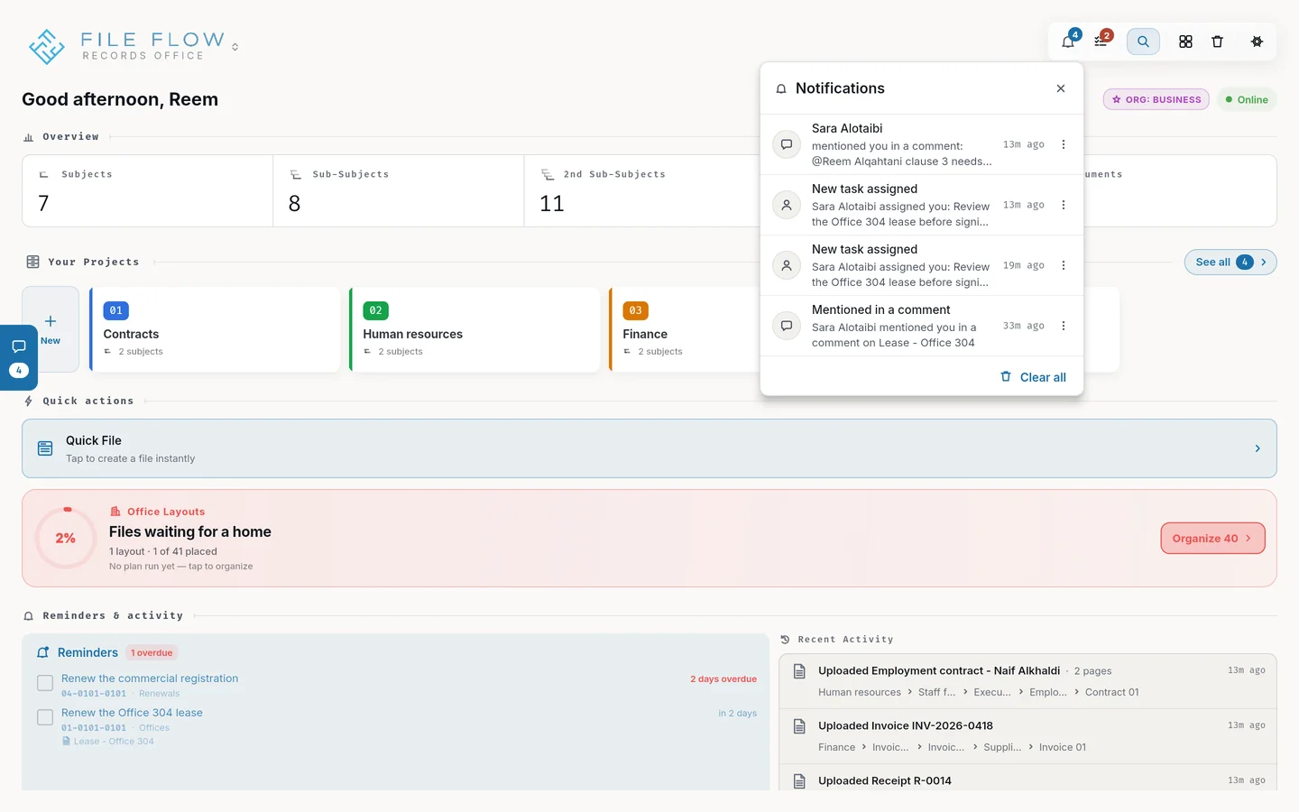Close the Notifications panel
The height and width of the screenshot is (812, 1299).
point(1061,88)
